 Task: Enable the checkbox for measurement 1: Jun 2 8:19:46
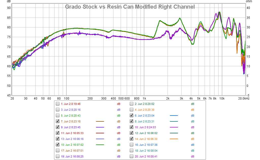[x=58, y=104]
